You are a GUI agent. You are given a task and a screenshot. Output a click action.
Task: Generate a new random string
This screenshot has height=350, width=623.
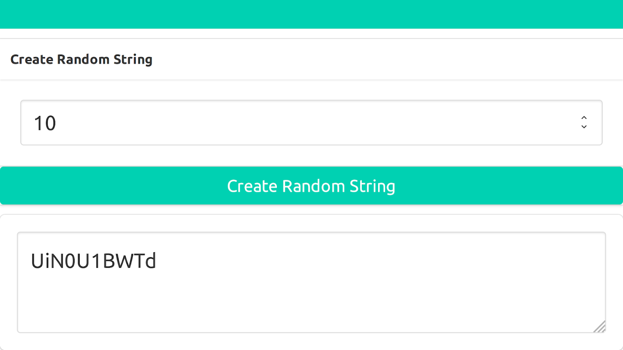coord(311,186)
